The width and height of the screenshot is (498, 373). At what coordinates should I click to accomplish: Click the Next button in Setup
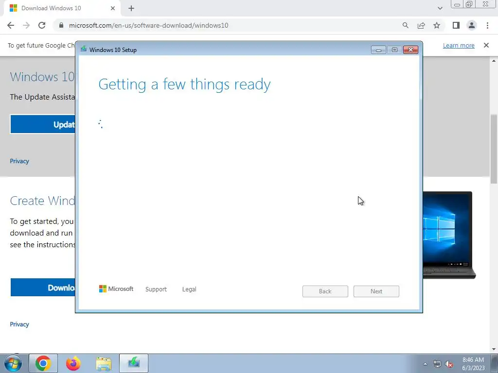pos(376,291)
